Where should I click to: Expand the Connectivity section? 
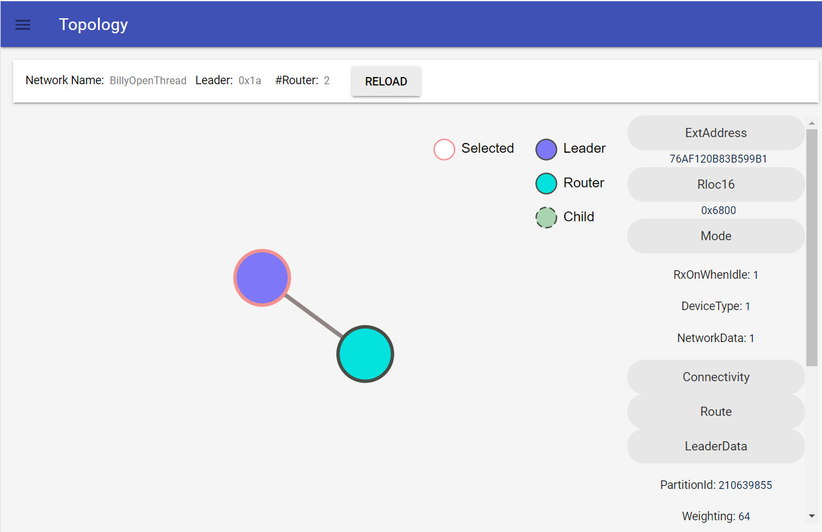tap(716, 377)
